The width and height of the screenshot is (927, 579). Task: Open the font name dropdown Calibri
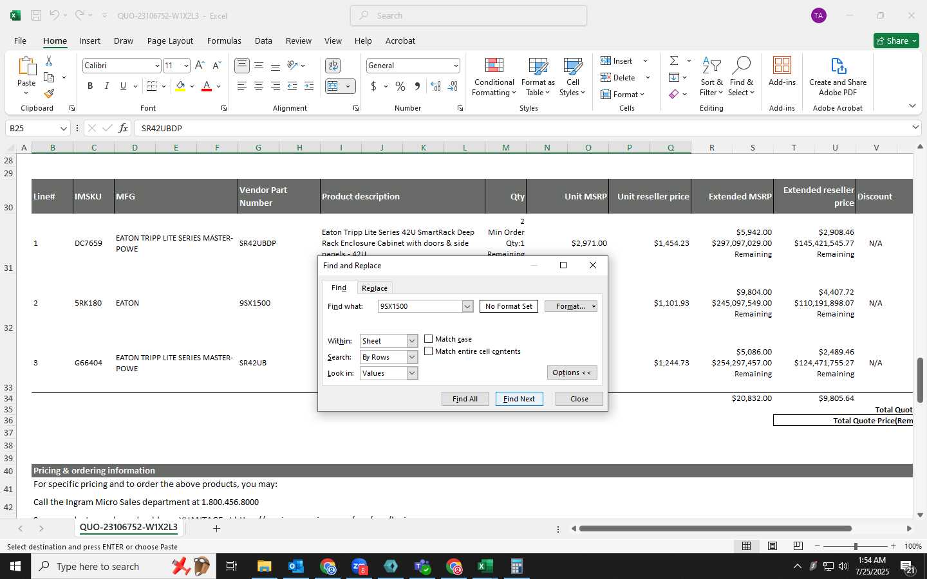pyautogui.click(x=157, y=66)
